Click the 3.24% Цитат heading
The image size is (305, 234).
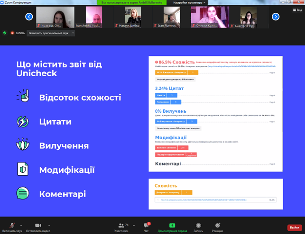169,89
